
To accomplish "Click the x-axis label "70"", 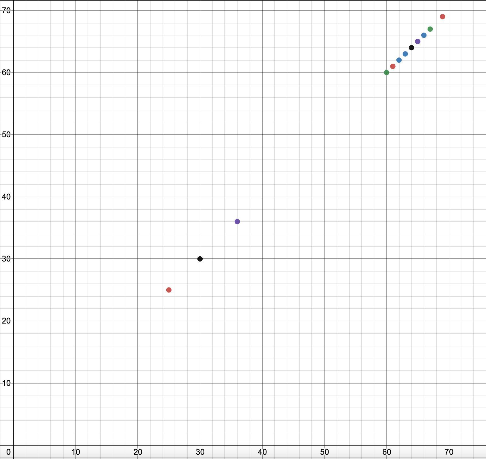I will point(449,452).
